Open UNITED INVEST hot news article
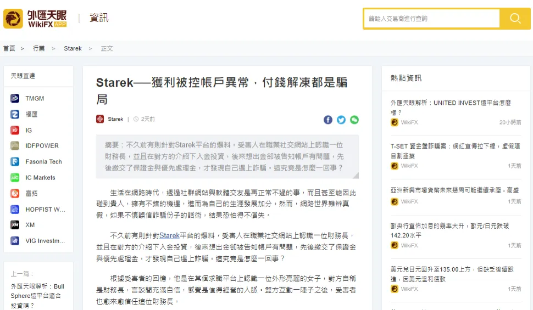The image size is (533, 310). click(x=451, y=108)
